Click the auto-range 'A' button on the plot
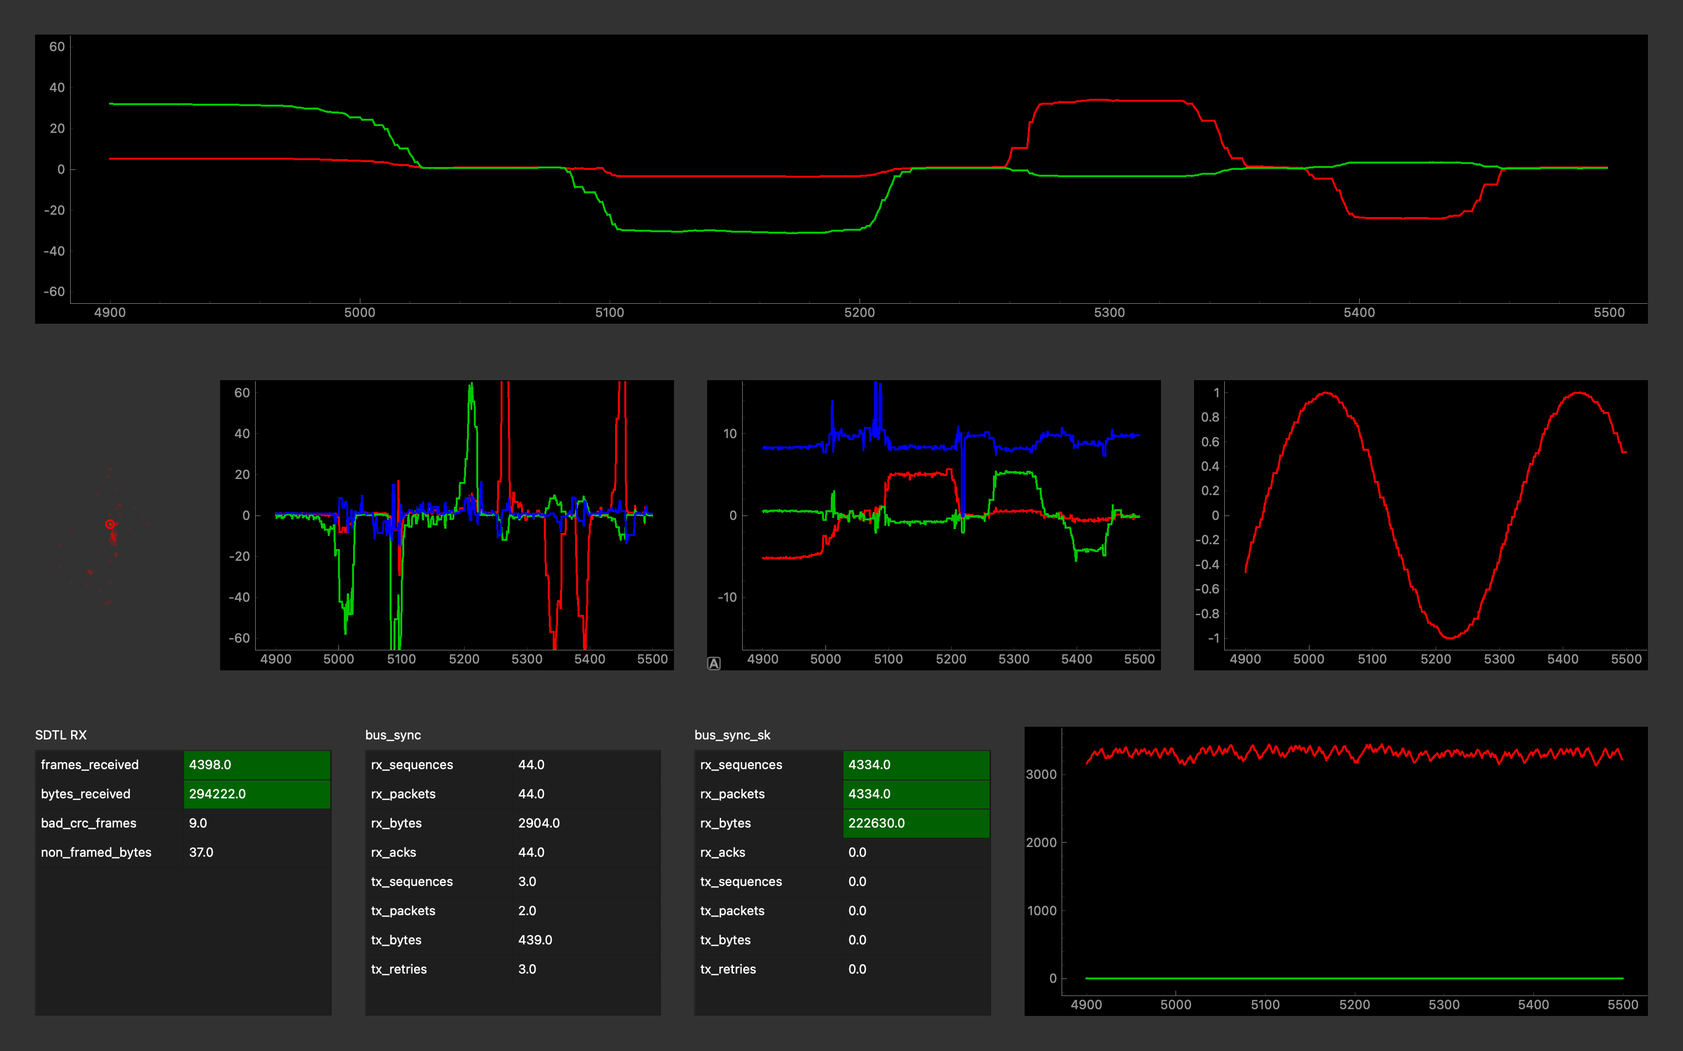Screen dimensions: 1683x1051 point(714,663)
